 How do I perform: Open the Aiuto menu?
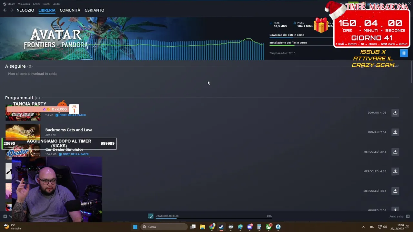(x=56, y=4)
